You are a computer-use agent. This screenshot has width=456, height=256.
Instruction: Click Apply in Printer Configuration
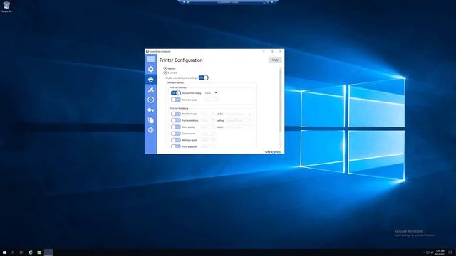click(x=275, y=60)
